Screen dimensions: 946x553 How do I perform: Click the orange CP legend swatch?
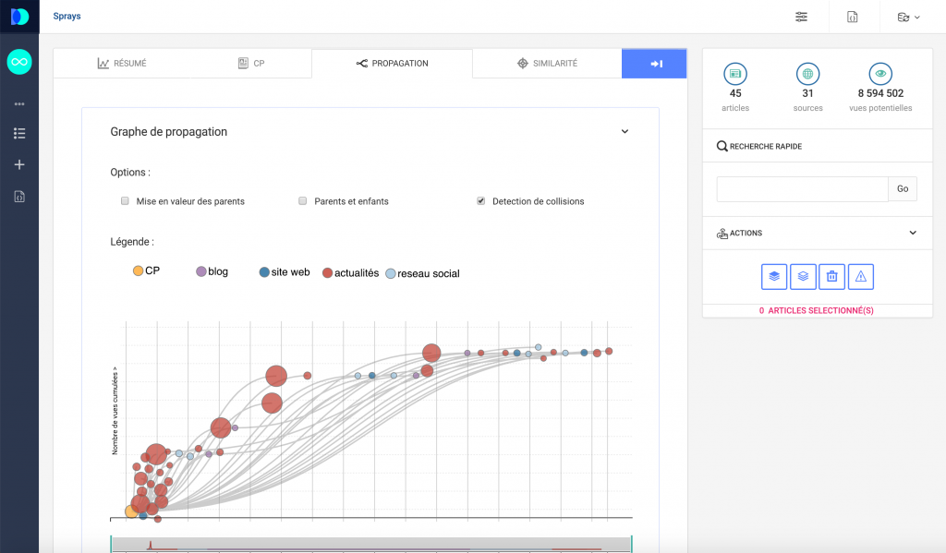(138, 271)
